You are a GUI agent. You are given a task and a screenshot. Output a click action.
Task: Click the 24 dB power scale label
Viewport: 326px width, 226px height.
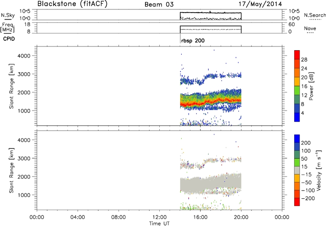click(x=304, y=69)
